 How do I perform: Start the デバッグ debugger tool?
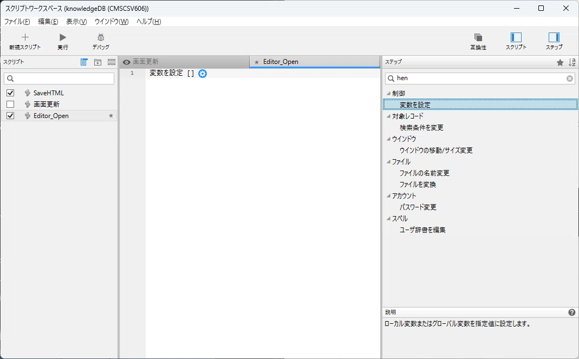coord(101,41)
